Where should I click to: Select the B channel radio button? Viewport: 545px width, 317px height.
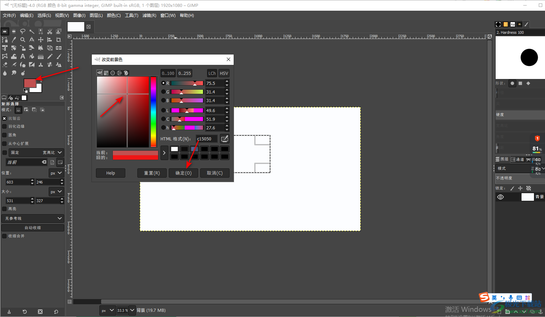click(163, 100)
